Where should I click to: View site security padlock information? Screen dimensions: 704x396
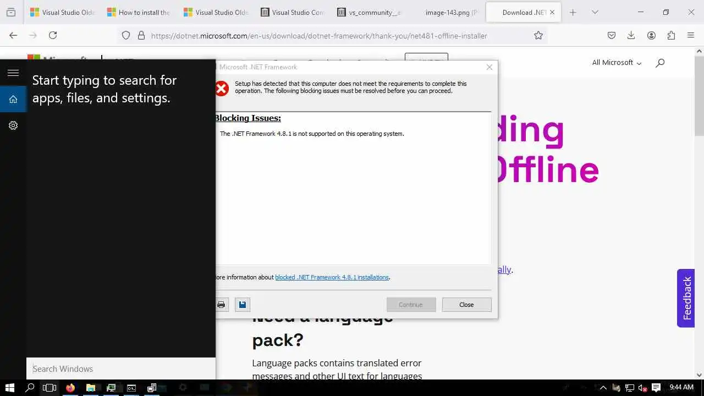(141, 35)
